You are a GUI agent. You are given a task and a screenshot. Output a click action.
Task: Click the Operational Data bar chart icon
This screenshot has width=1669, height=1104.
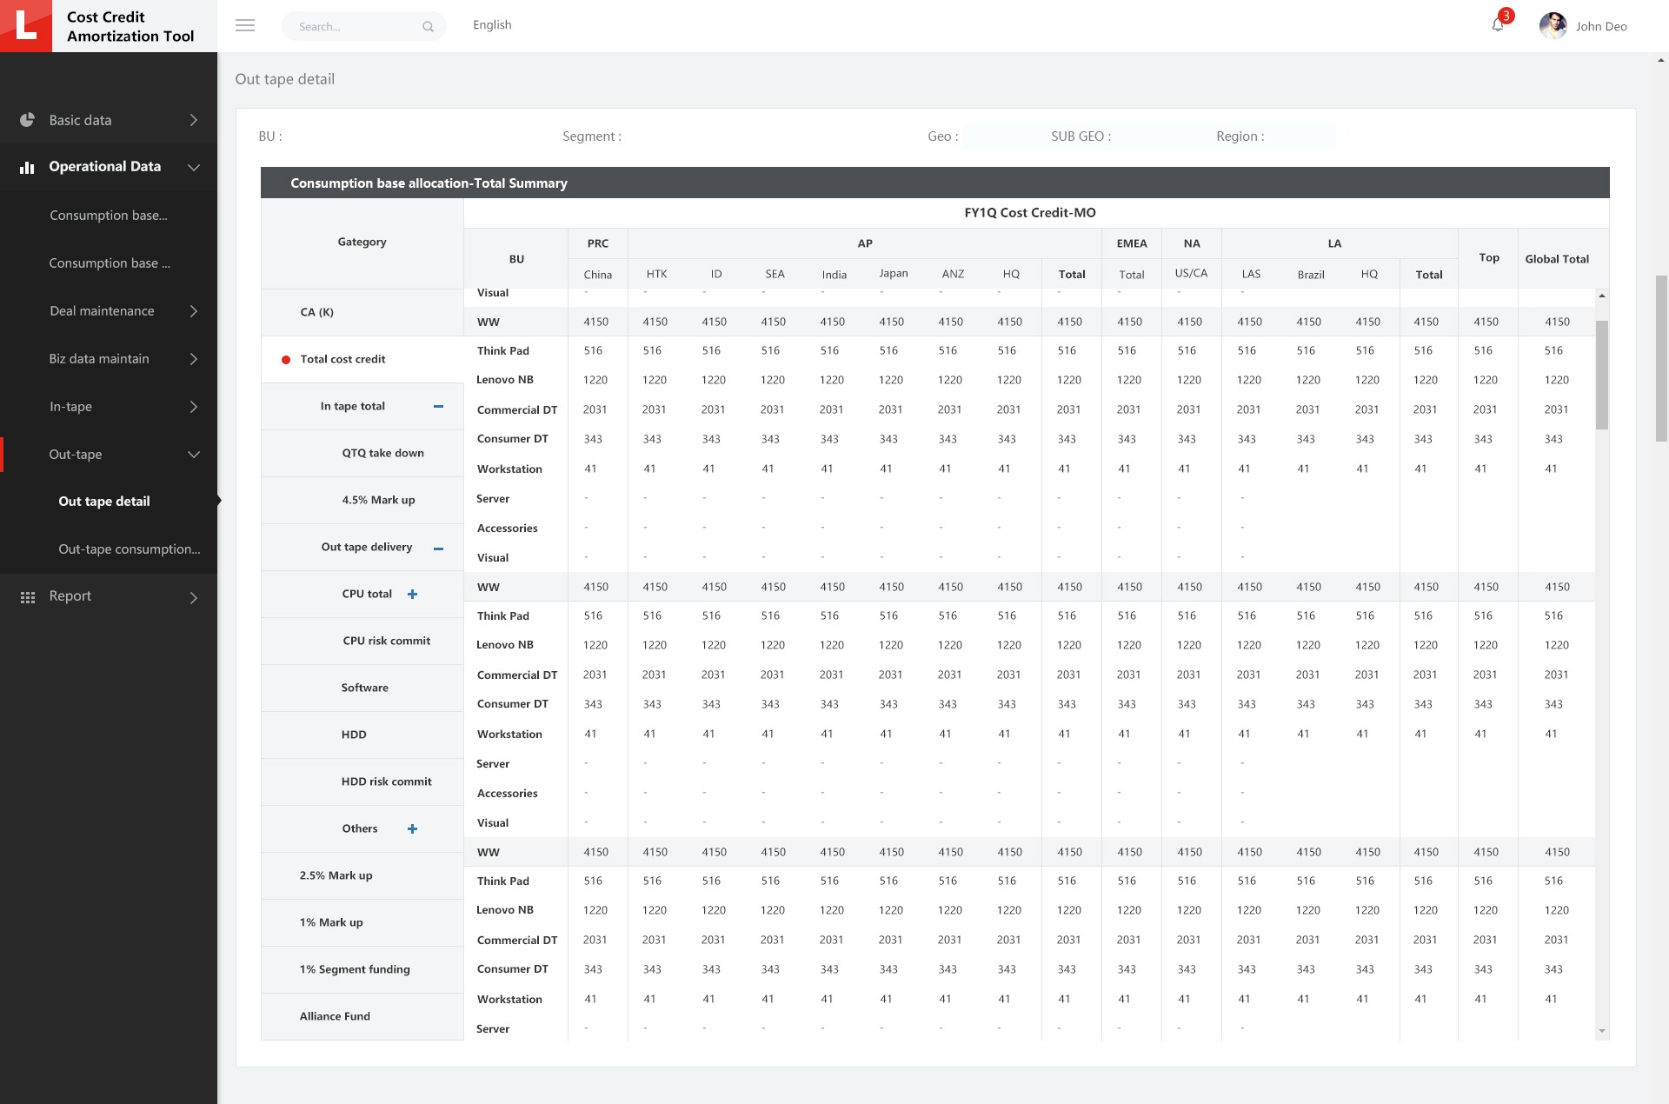pos(28,167)
